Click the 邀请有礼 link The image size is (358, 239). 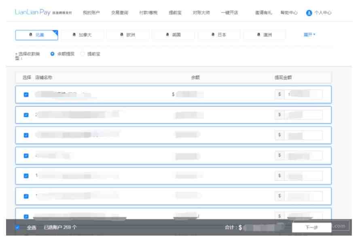click(263, 13)
